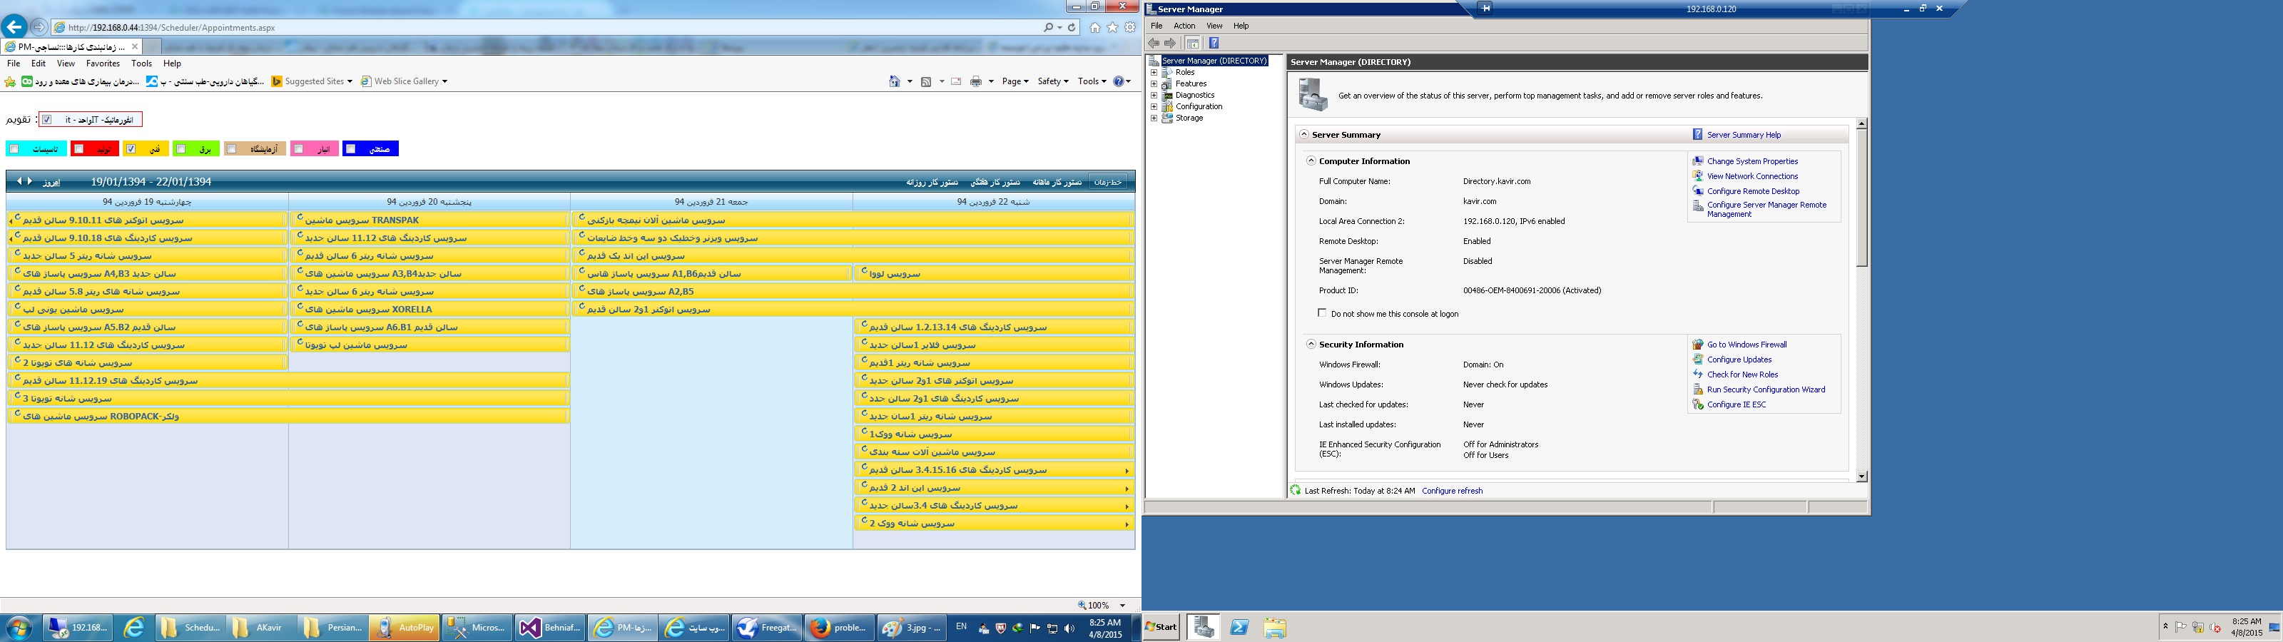
Task: Open IE favorites star next to home
Action: [x=1112, y=28]
